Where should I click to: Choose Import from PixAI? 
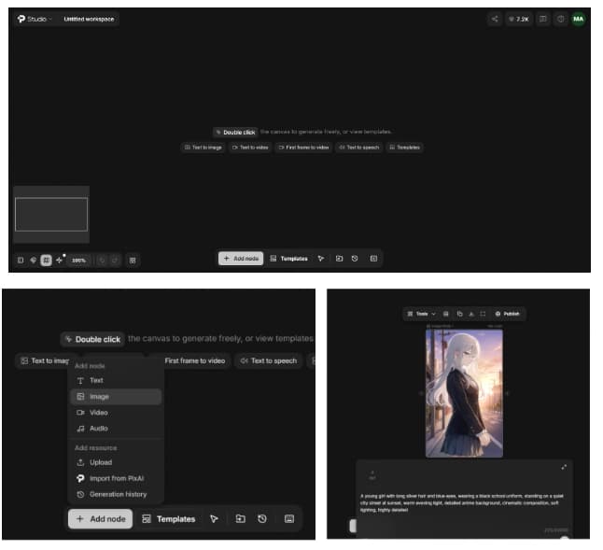(116, 478)
